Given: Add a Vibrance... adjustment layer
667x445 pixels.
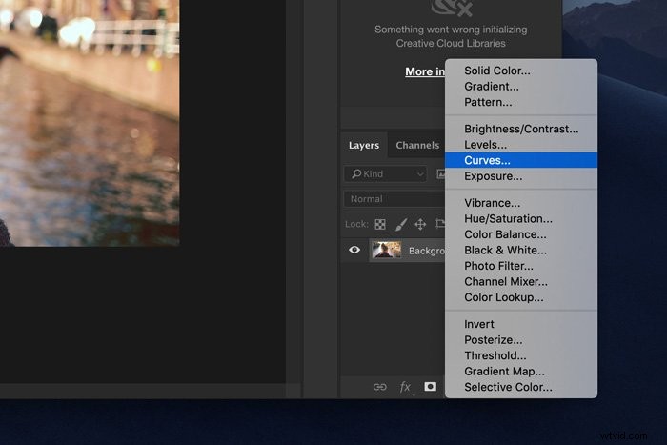Looking at the screenshot, I should pos(520,203).
